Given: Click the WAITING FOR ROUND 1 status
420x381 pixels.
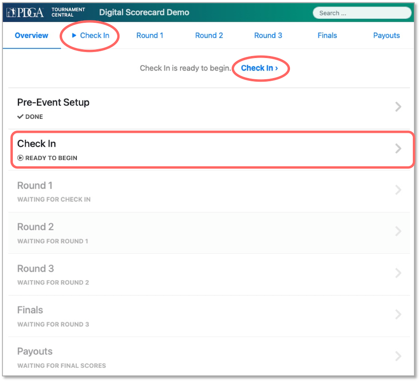Looking at the screenshot, I should [x=53, y=241].
